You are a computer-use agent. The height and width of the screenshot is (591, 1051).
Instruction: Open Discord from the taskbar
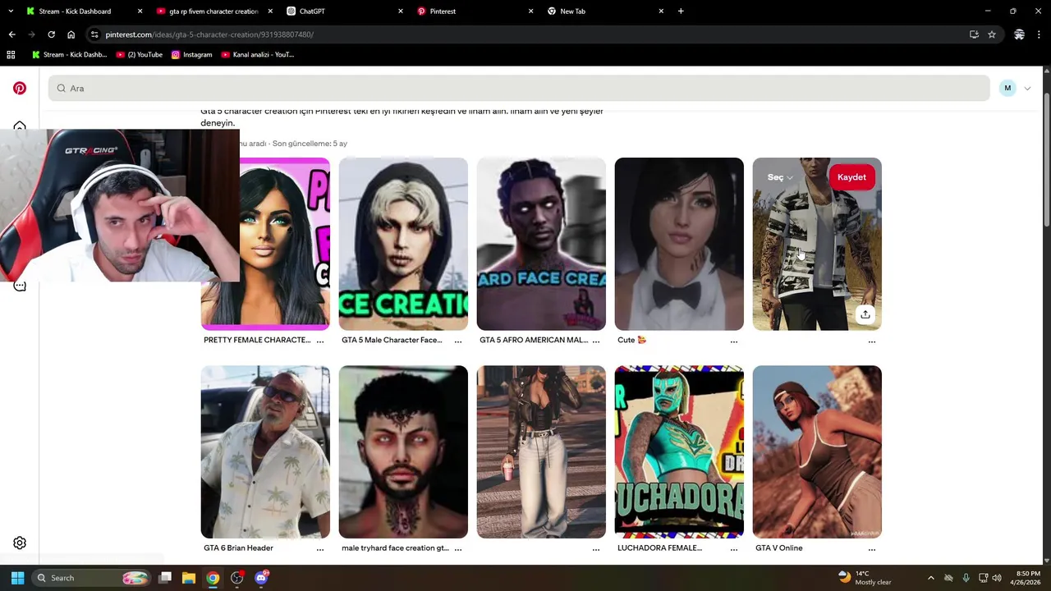click(x=261, y=578)
